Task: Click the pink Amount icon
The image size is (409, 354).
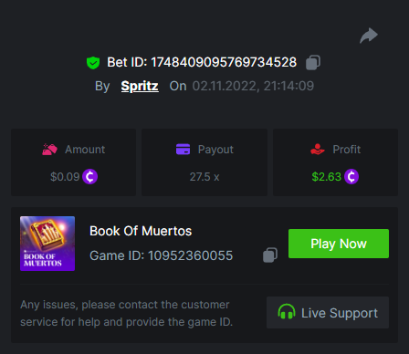Action: 49,150
